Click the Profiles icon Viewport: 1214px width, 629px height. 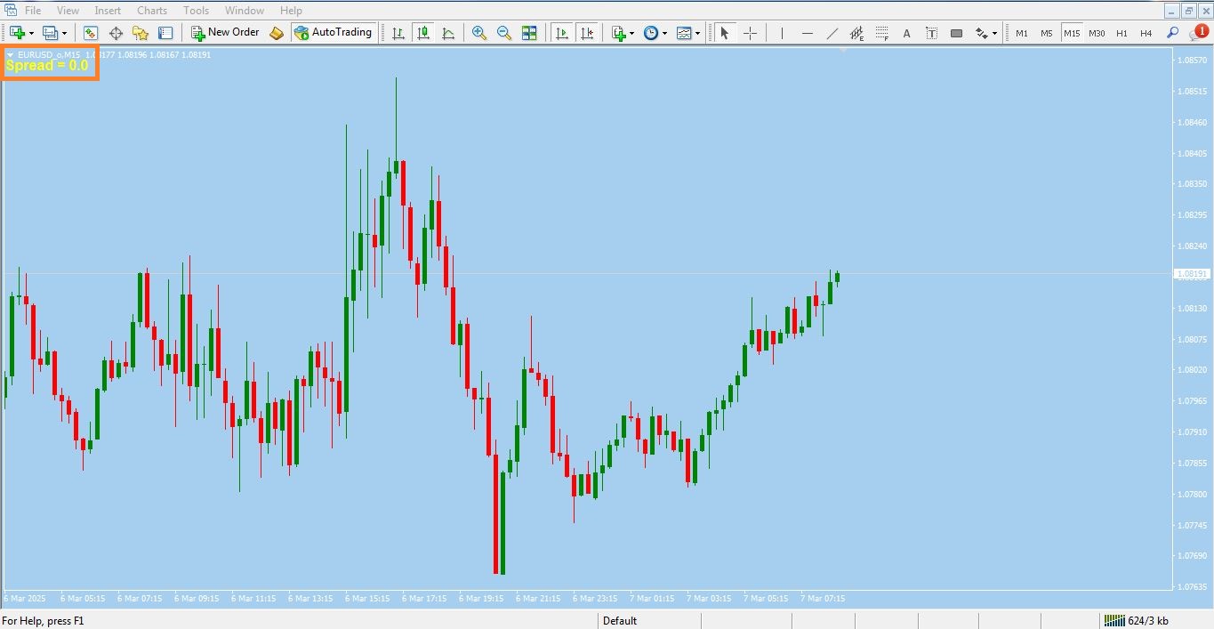pos(50,33)
